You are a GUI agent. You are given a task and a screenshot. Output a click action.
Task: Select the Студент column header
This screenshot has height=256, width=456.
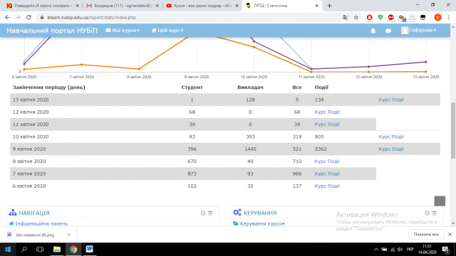[x=192, y=87]
